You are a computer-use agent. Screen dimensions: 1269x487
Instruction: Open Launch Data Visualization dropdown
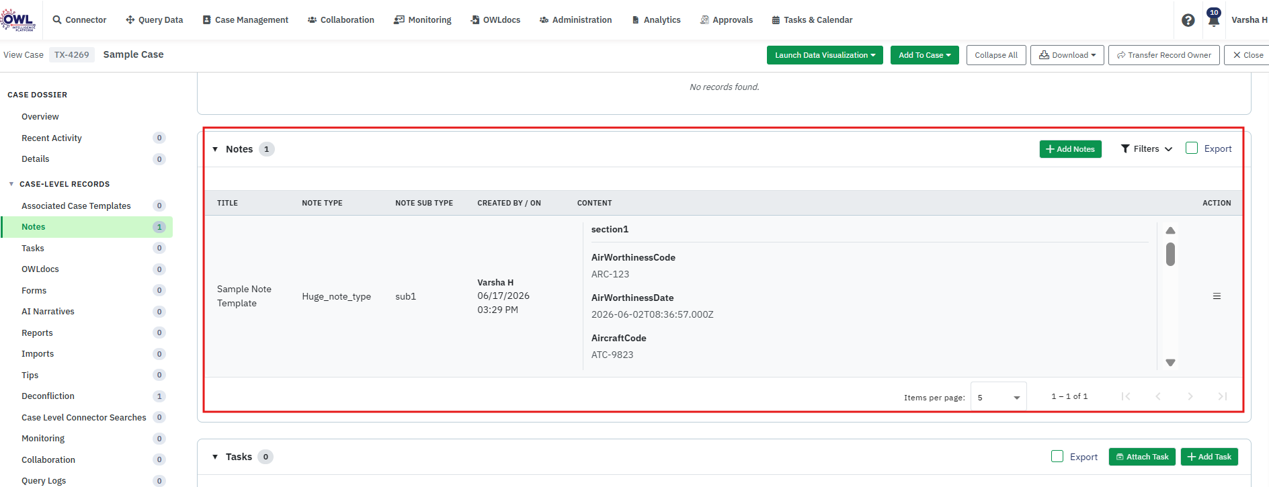[x=825, y=55]
